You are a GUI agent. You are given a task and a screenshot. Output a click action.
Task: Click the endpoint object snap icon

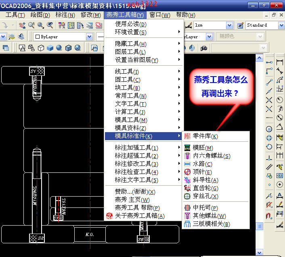click(x=269, y=82)
